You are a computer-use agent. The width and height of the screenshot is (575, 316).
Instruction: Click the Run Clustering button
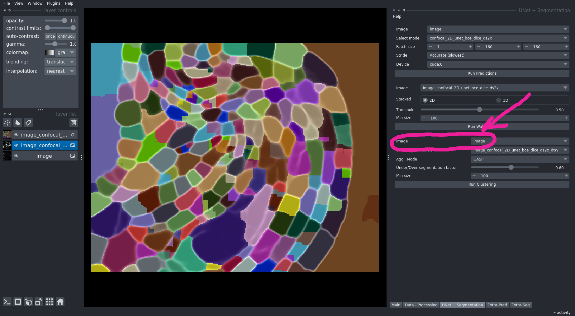pos(482,184)
